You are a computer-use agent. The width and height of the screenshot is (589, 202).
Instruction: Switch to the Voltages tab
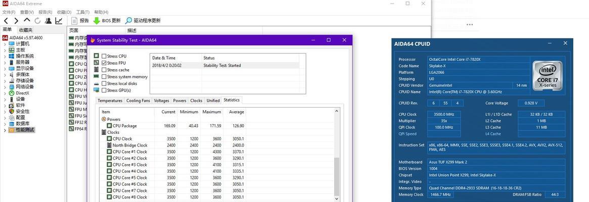tap(161, 100)
